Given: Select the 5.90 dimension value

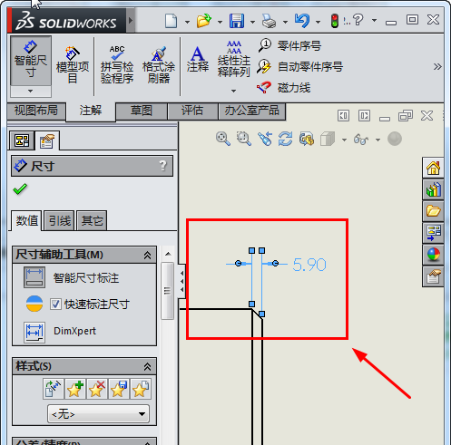Looking at the screenshot, I should (x=309, y=265).
